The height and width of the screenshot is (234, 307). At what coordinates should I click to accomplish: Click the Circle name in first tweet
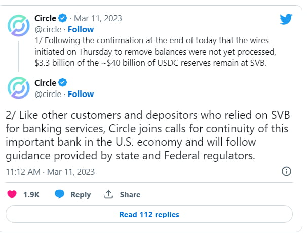[45, 19]
